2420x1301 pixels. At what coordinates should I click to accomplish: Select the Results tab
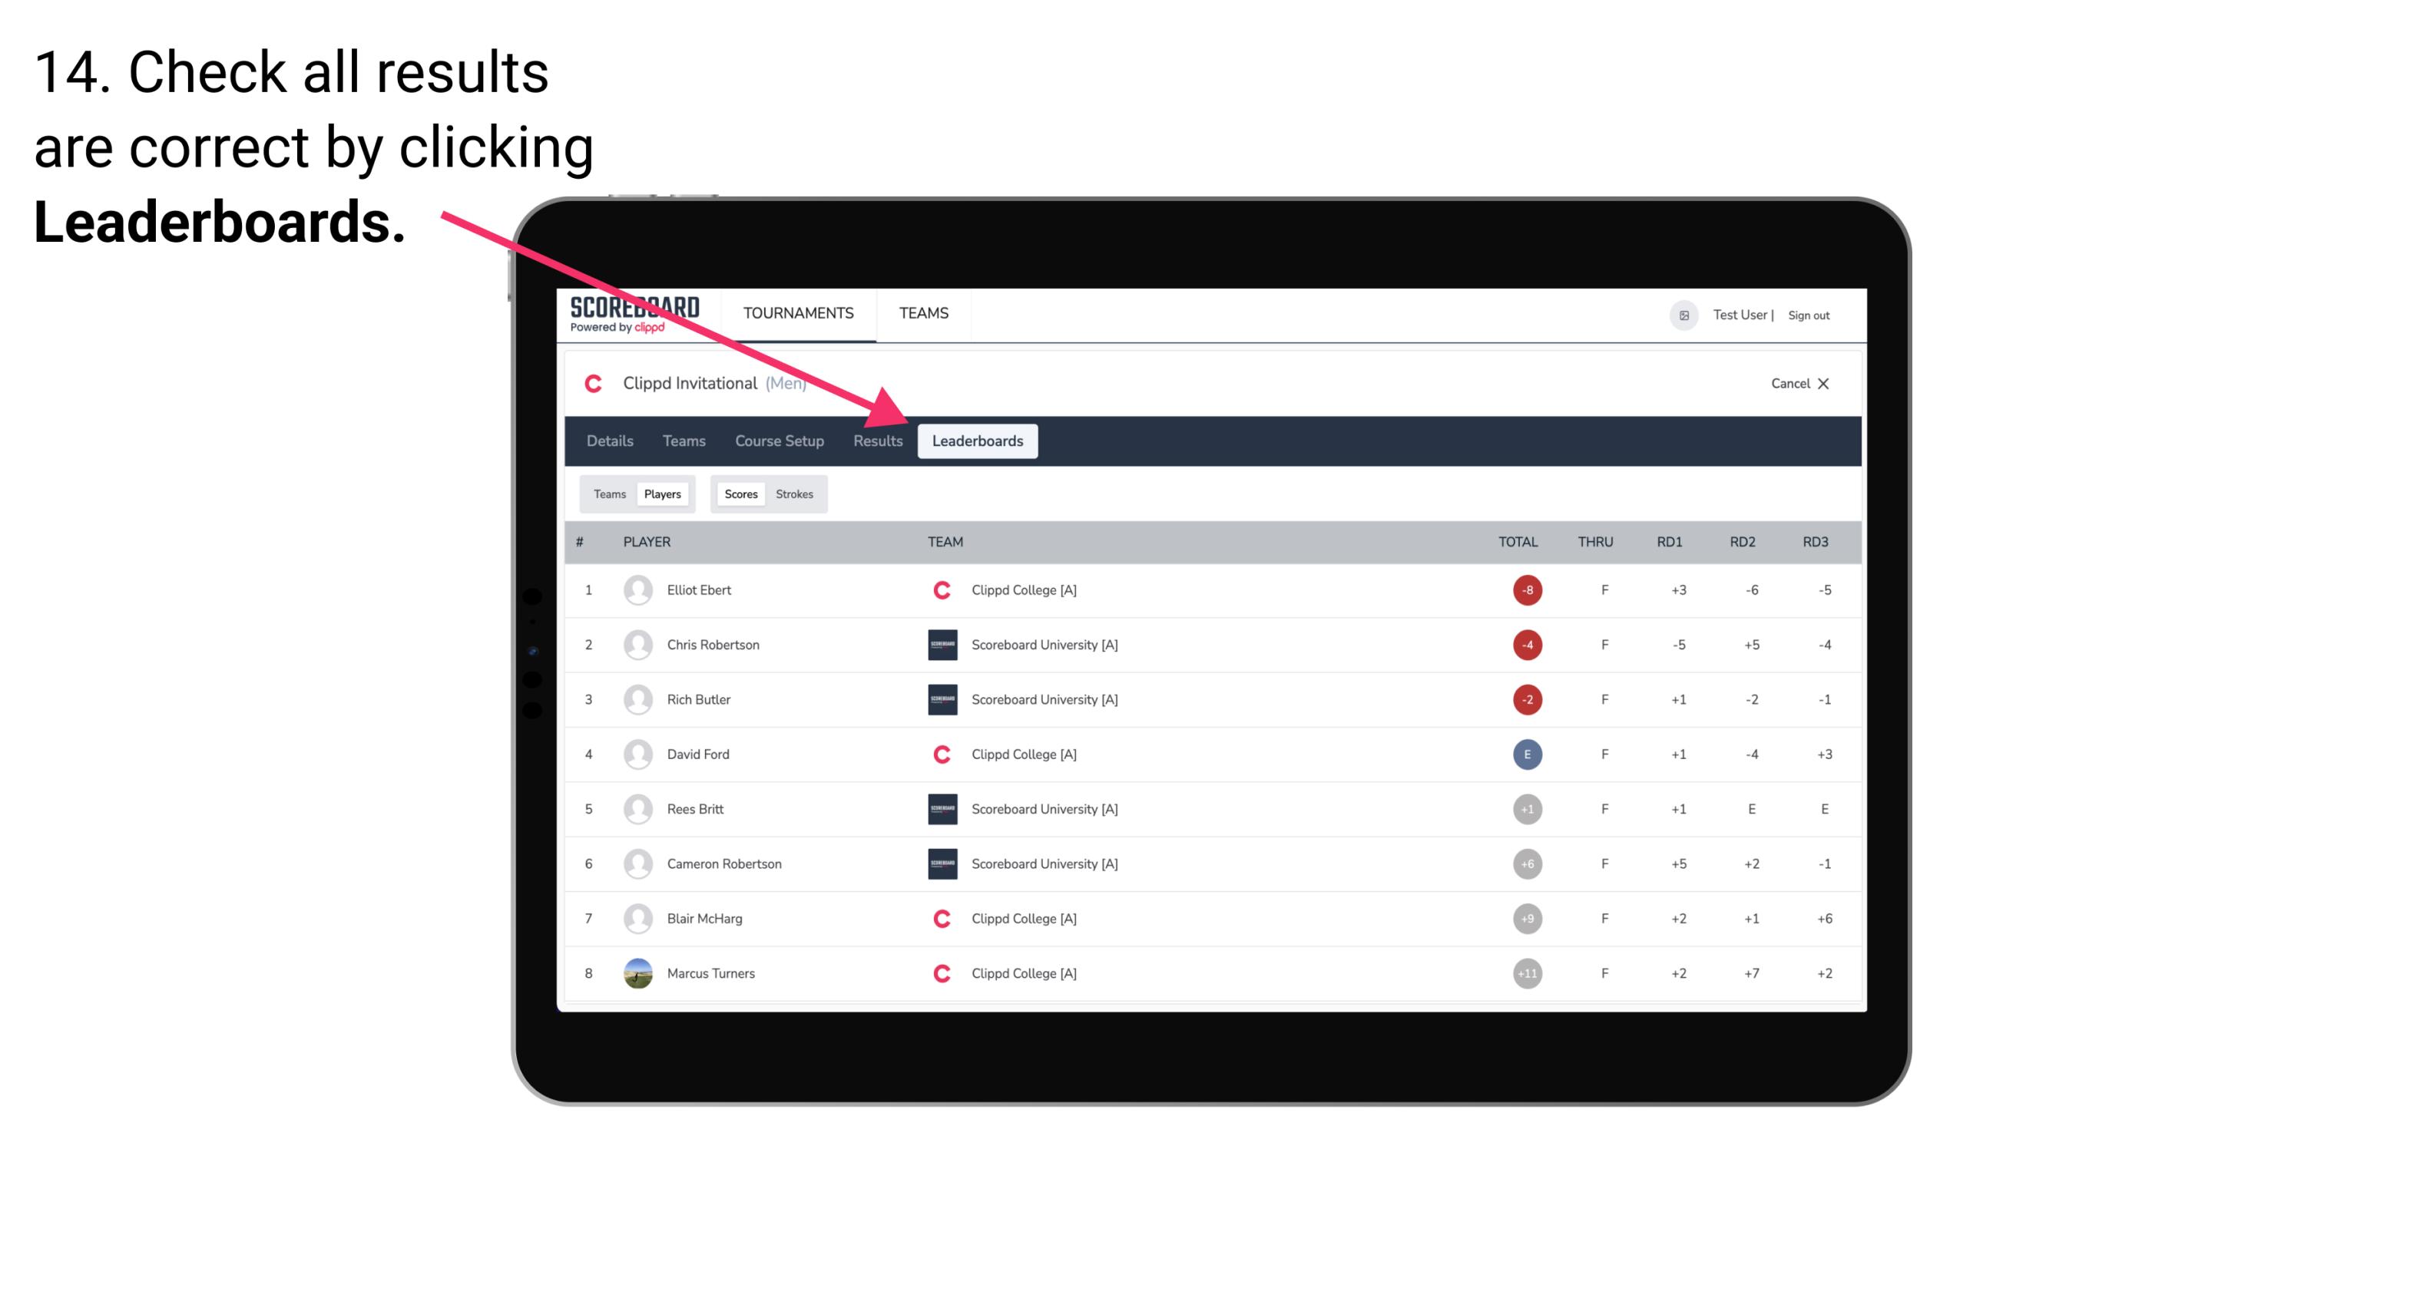(x=876, y=442)
